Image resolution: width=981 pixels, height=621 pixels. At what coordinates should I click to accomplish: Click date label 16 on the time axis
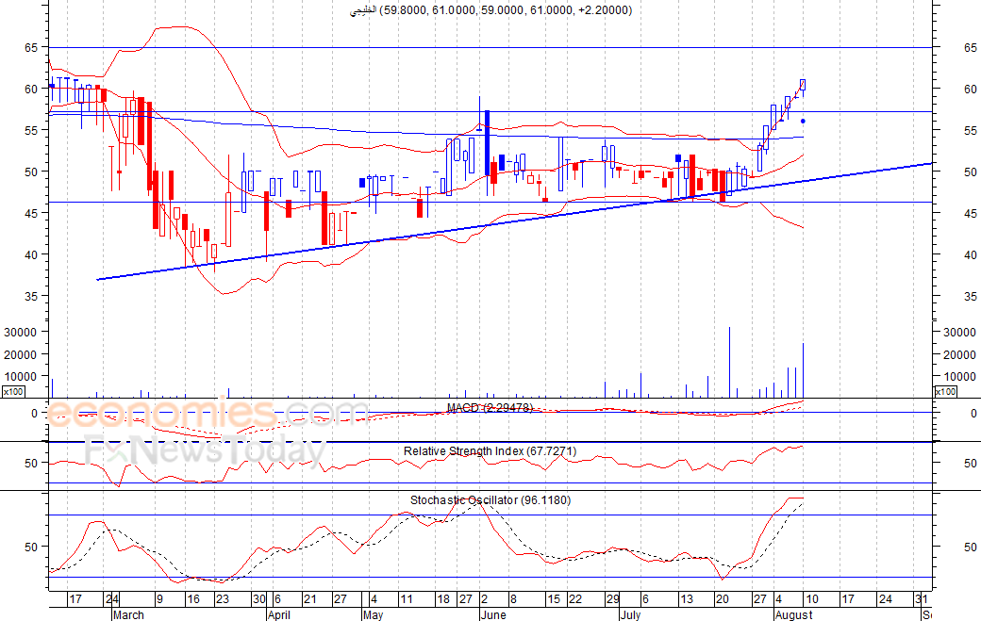[193, 599]
